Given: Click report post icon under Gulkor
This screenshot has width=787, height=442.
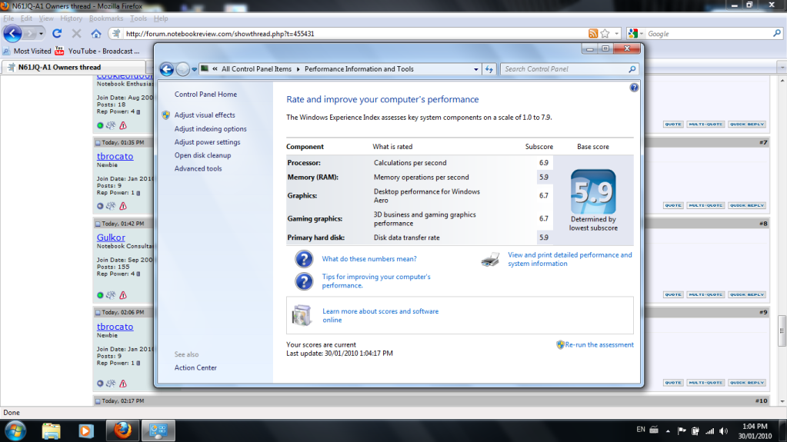Looking at the screenshot, I should click(x=123, y=295).
